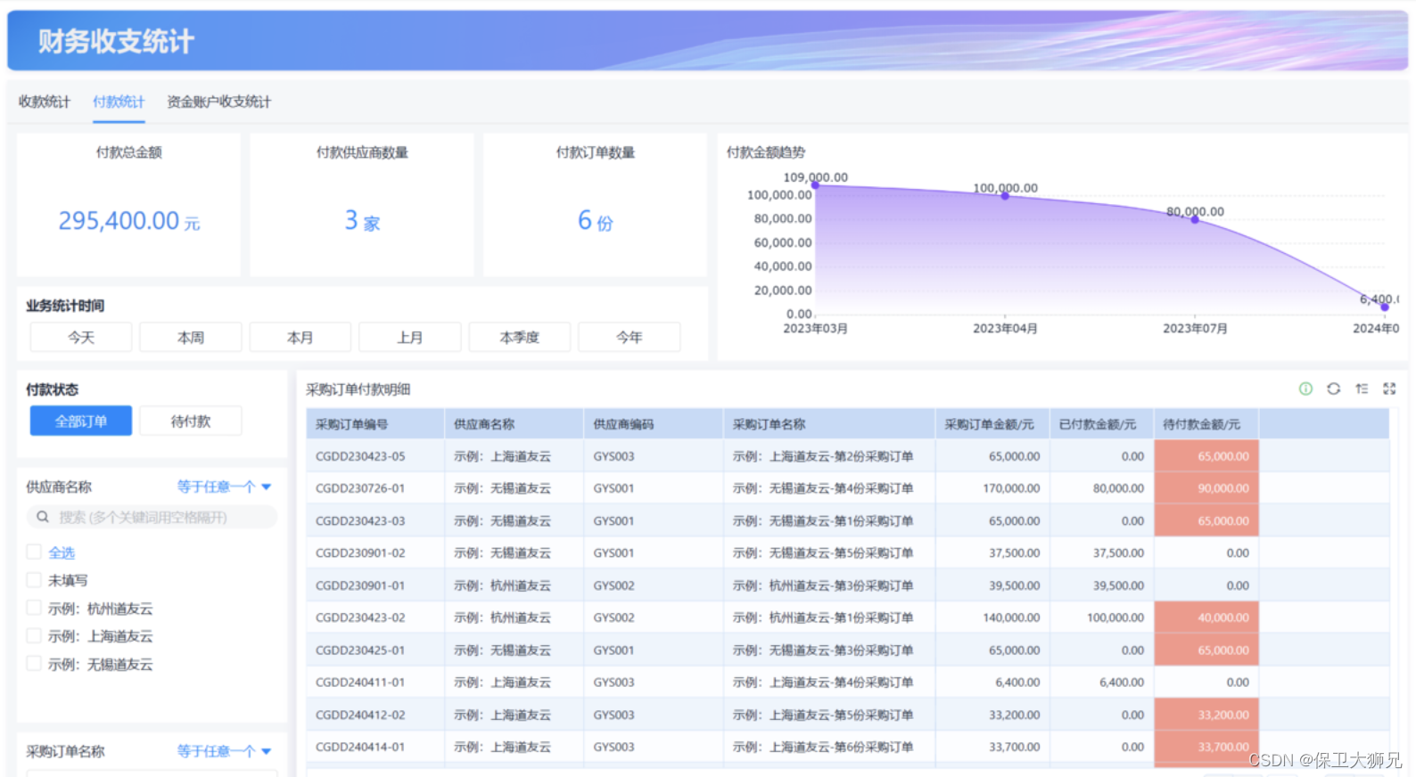Click supplier name search input field
The height and width of the screenshot is (777, 1416).
click(152, 517)
